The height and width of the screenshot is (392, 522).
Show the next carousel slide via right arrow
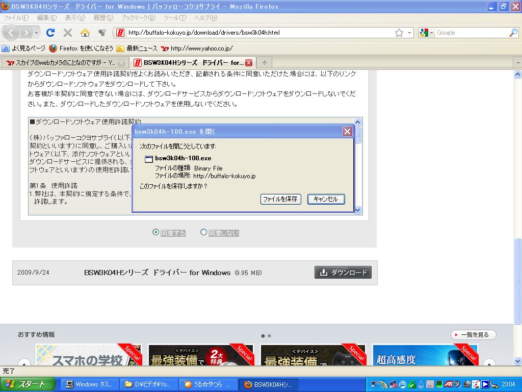pyautogui.click(x=489, y=362)
